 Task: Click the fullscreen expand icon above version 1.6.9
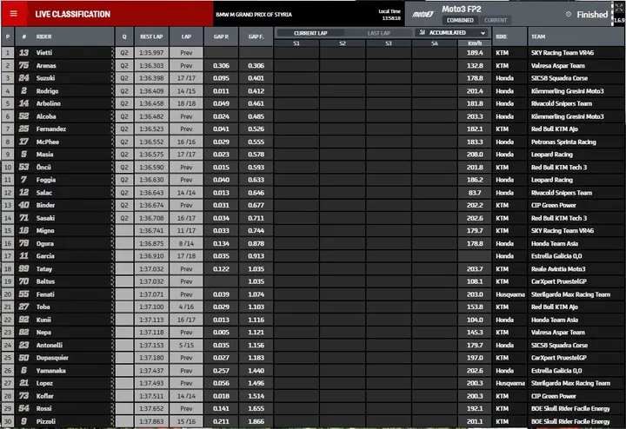(x=619, y=8)
